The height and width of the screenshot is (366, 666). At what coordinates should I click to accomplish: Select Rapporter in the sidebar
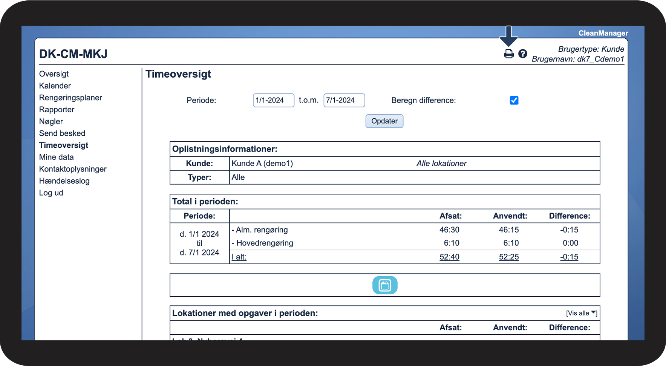pyautogui.click(x=57, y=110)
